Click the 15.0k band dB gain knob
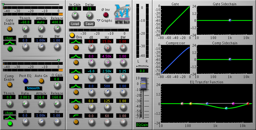 [x=91, y=48]
